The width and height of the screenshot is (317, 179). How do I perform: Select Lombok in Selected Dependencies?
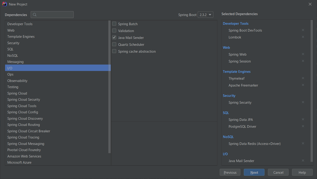click(x=235, y=37)
